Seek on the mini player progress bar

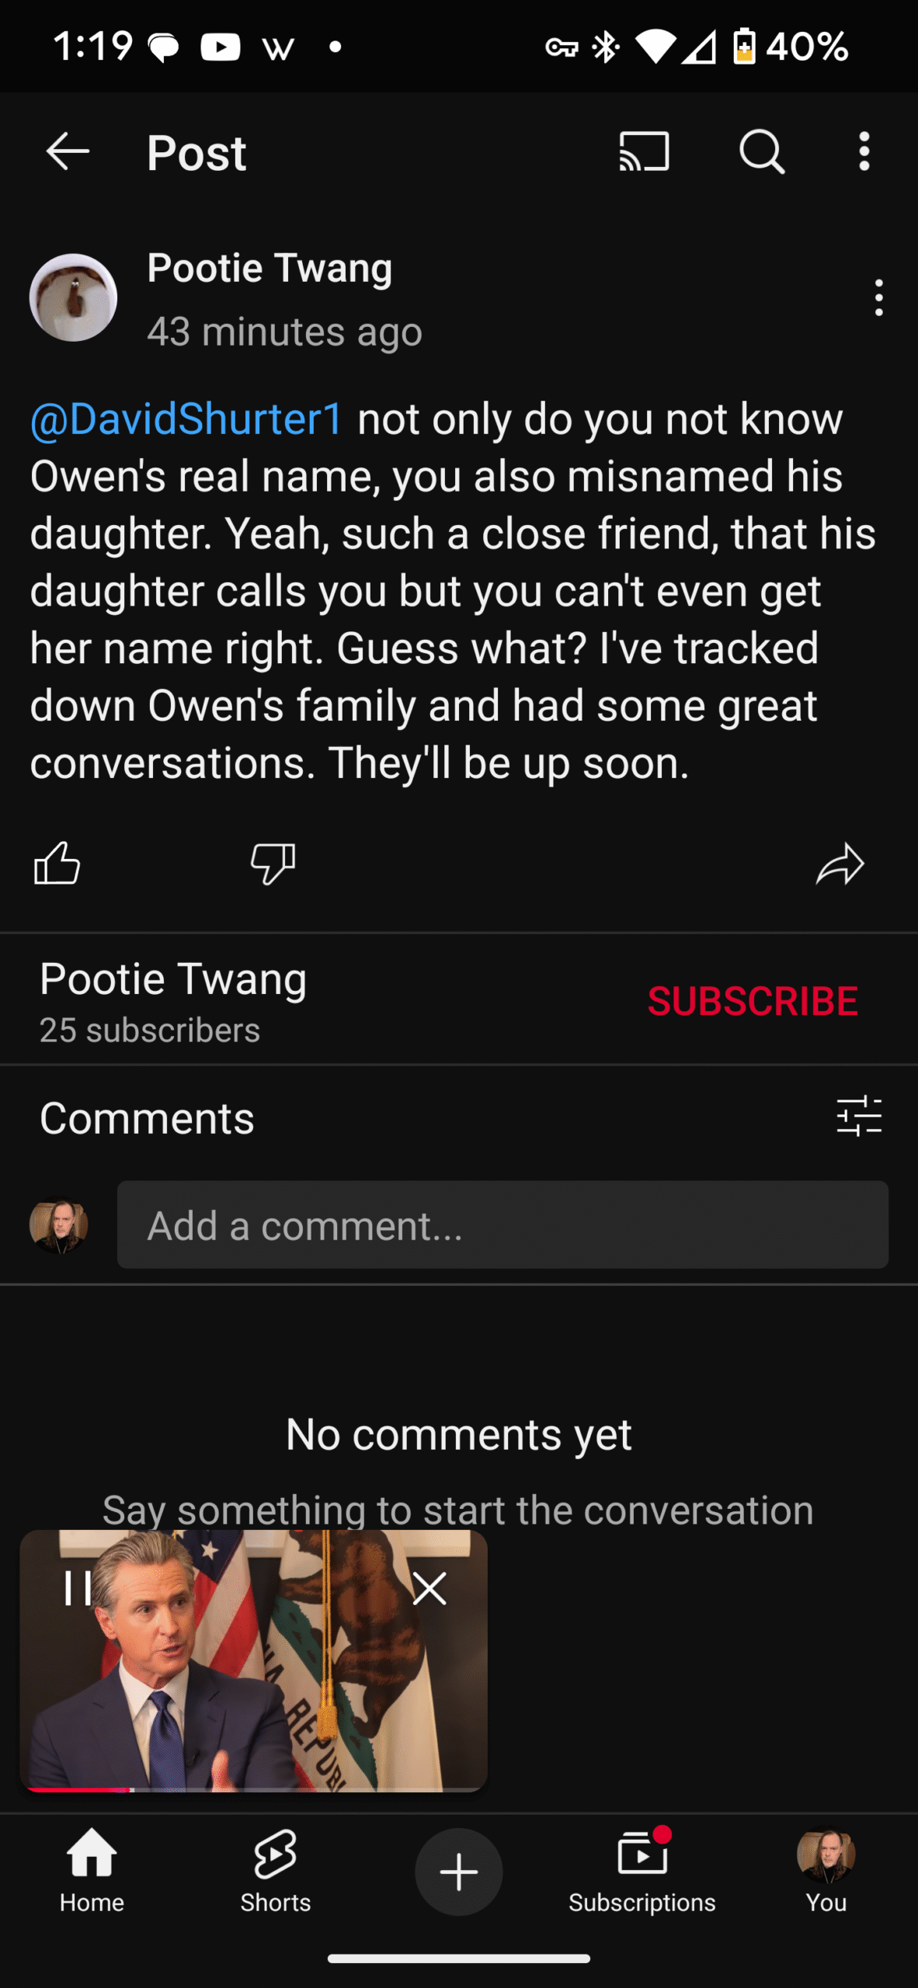253,1789
